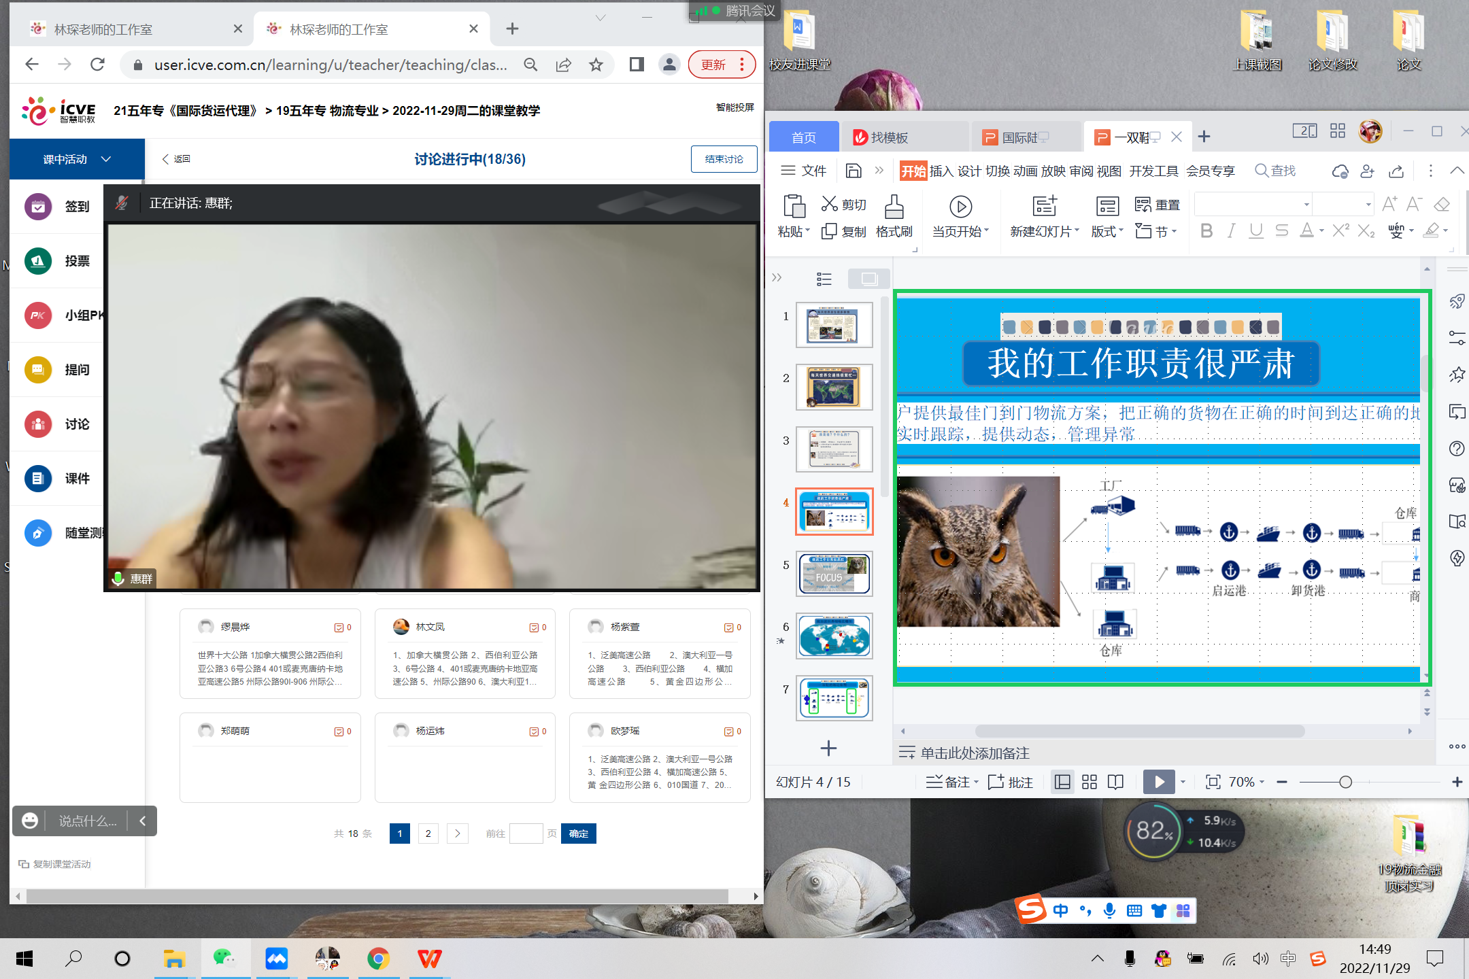Open the 提问 question activity
The height and width of the screenshot is (979, 1469).
(57, 370)
